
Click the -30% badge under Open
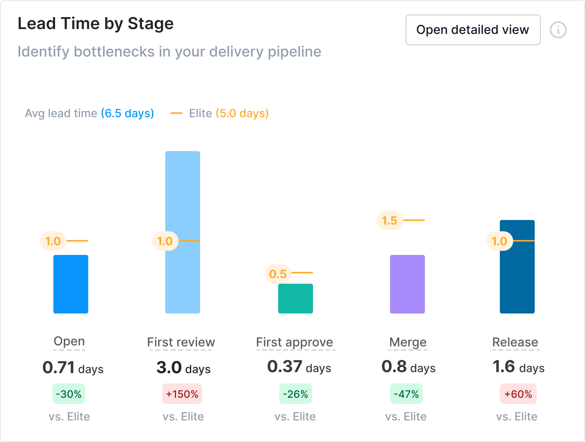coord(69,394)
